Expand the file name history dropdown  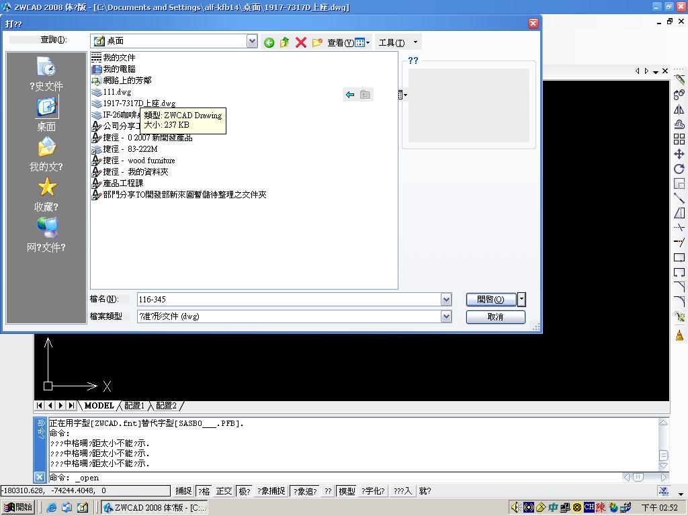pos(446,299)
